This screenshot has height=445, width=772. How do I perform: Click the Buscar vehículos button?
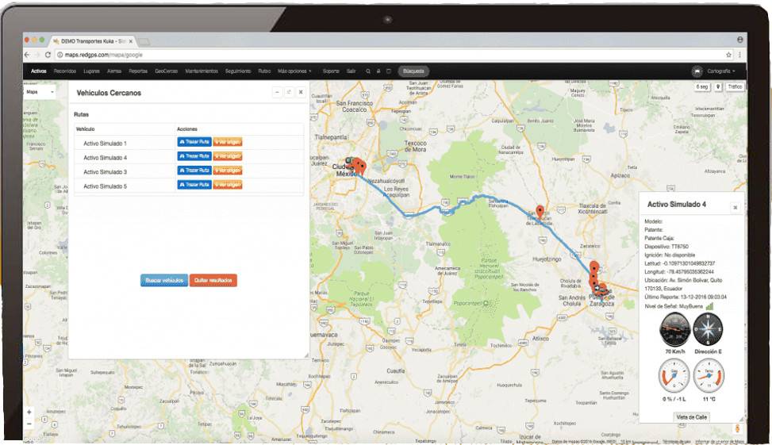(164, 281)
